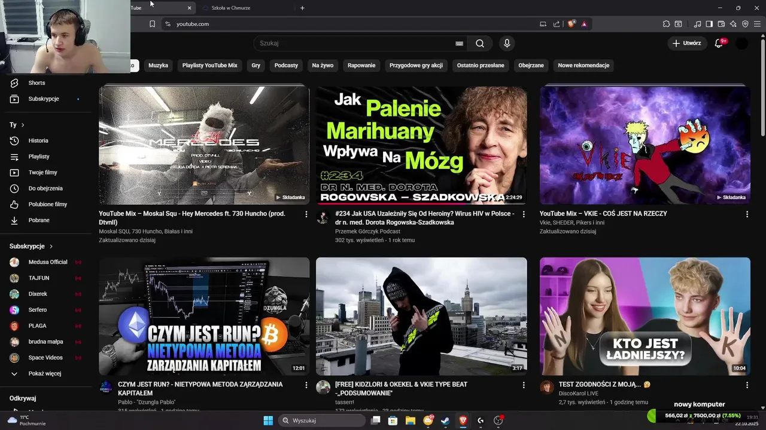Open the Windows Start menu
Image resolution: width=766 pixels, height=430 pixels.
point(268,420)
